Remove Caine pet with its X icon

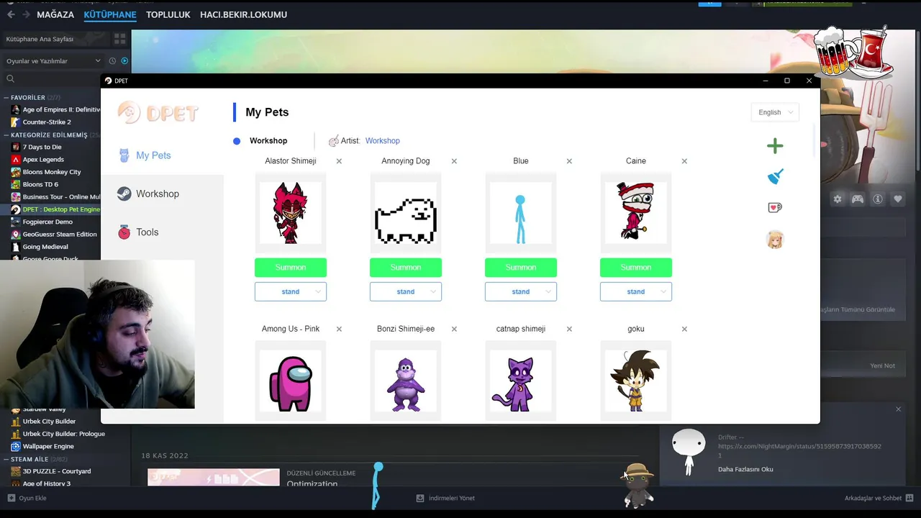click(x=684, y=161)
